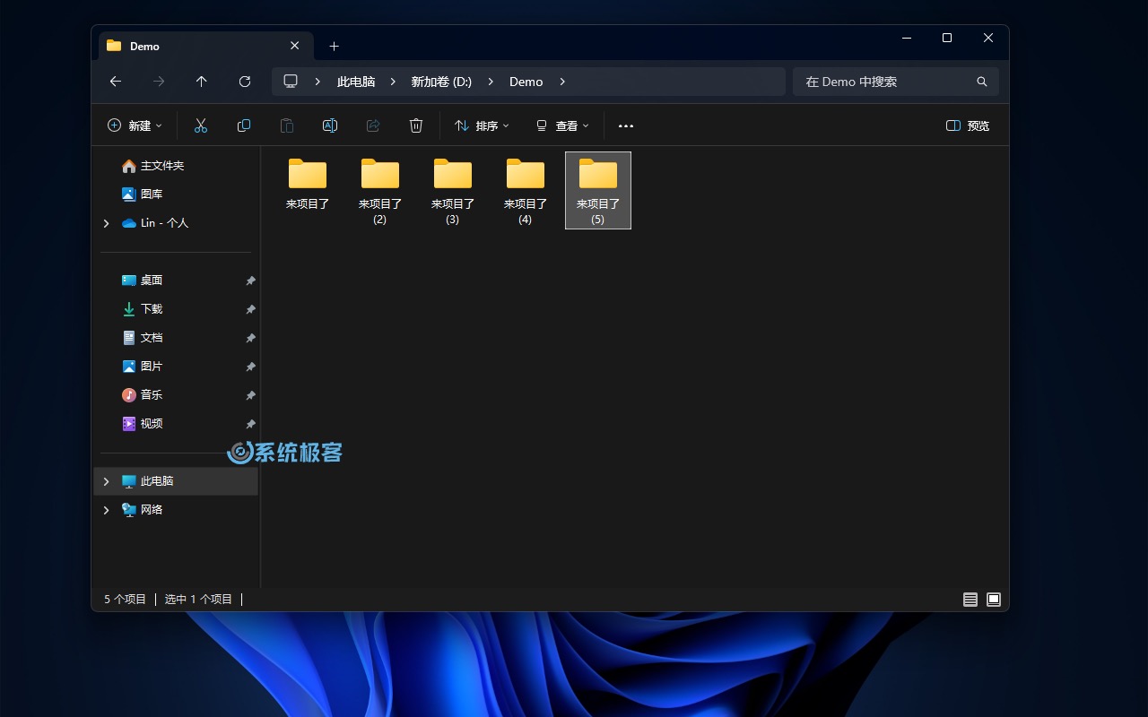The width and height of the screenshot is (1148, 717).
Task: Click the Rename icon in toolbar
Action: click(330, 125)
